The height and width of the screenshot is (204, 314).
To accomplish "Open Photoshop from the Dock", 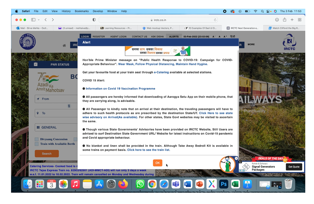I will 223,184.
